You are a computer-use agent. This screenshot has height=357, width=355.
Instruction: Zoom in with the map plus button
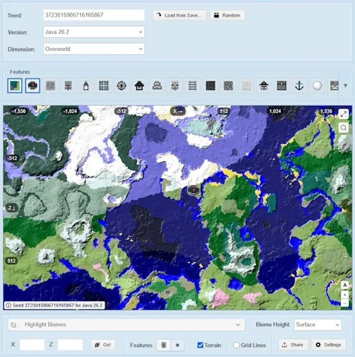[x=345, y=295]
